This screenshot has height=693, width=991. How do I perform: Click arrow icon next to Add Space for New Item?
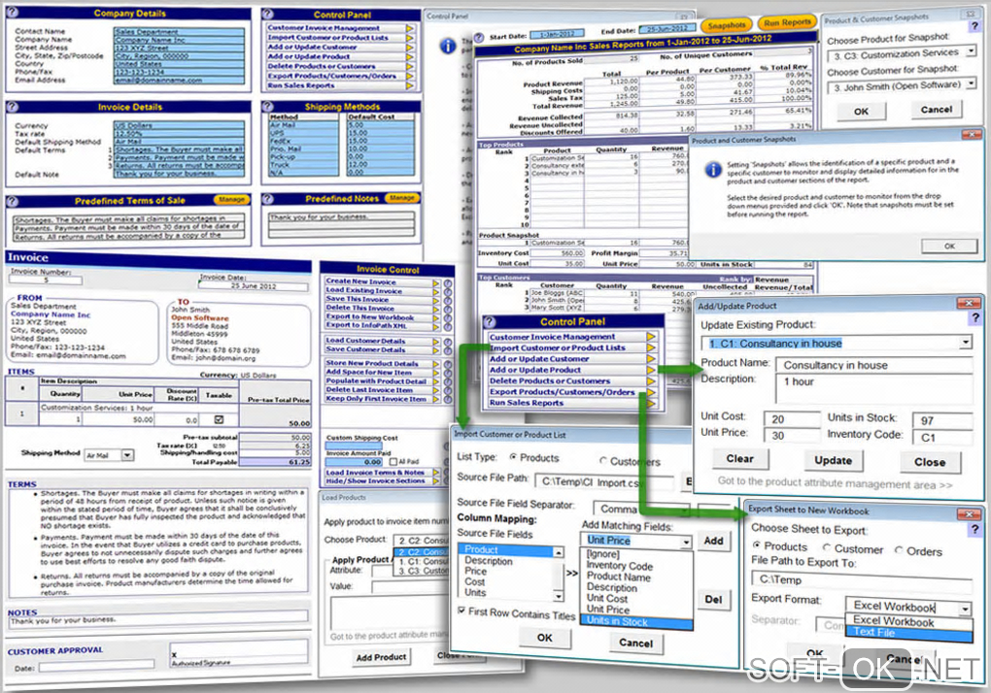click(436, 373)
